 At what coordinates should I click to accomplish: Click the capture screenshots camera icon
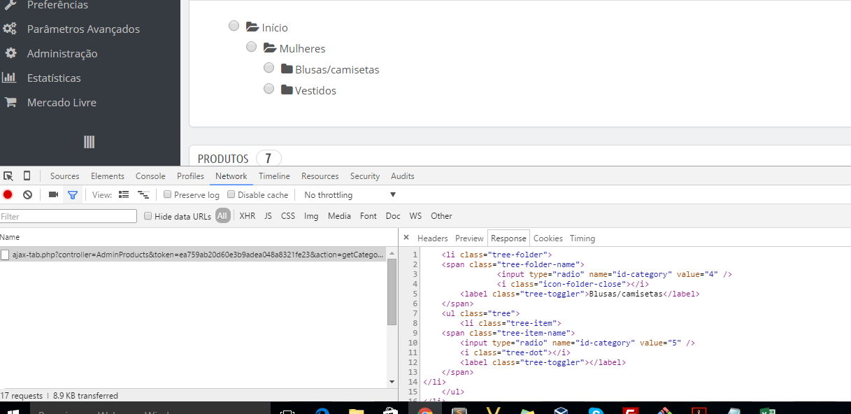53,195
